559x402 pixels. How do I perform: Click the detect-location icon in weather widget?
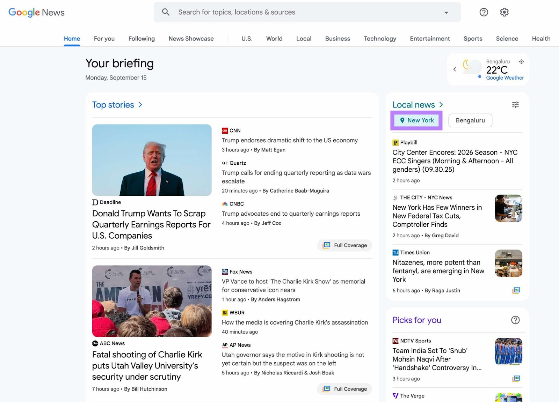coord(521,61)
